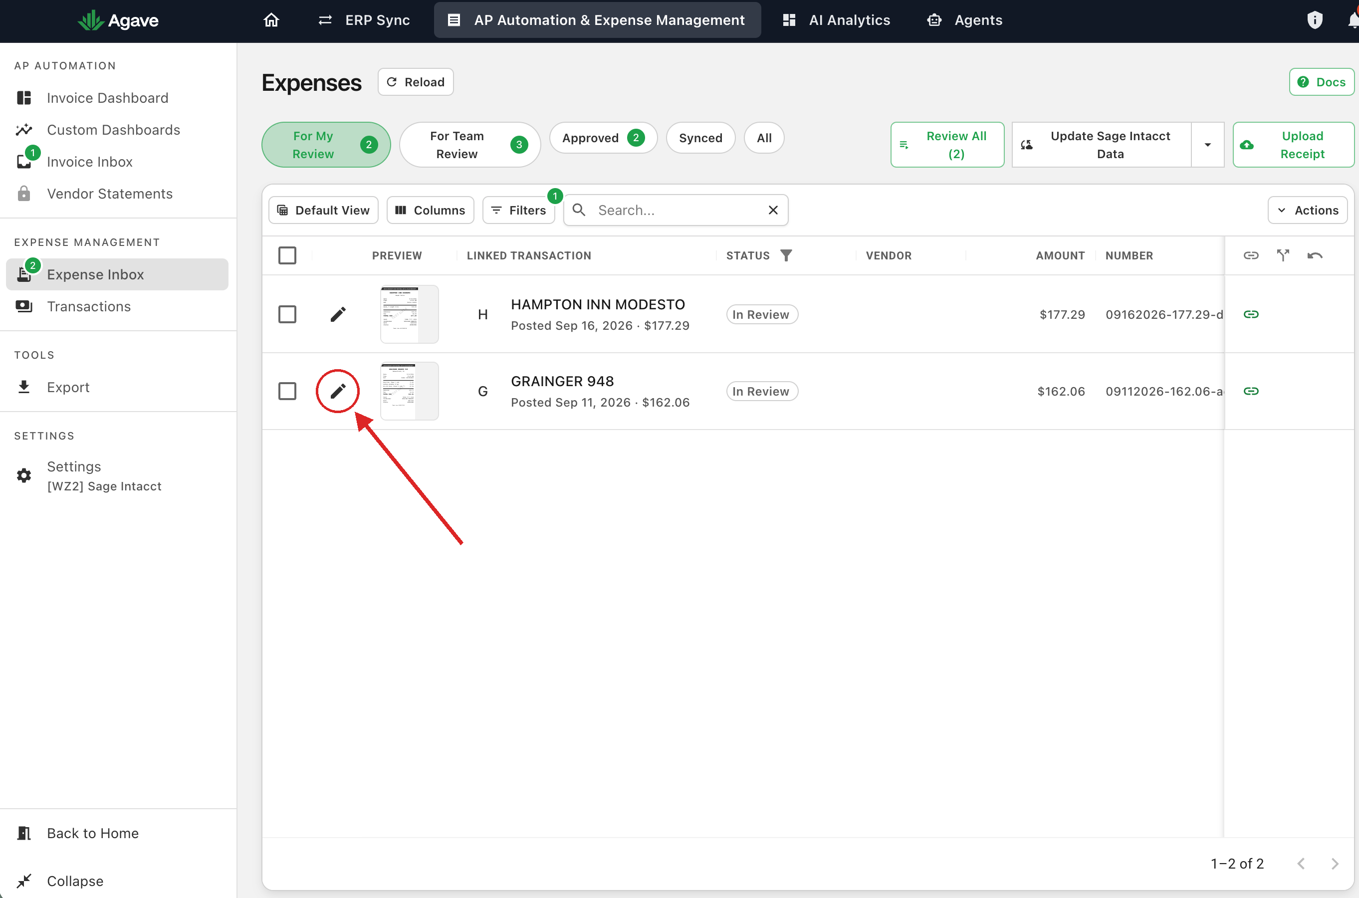Open the ERP Sync top menu

click(x=364, y=20)
